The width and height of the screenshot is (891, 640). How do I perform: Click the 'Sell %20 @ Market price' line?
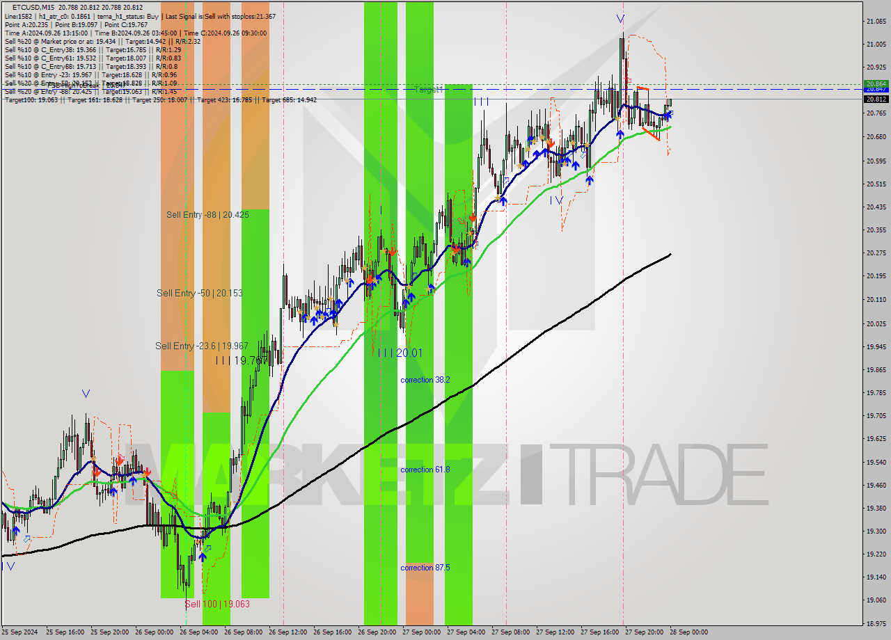[x=102, y=41]
